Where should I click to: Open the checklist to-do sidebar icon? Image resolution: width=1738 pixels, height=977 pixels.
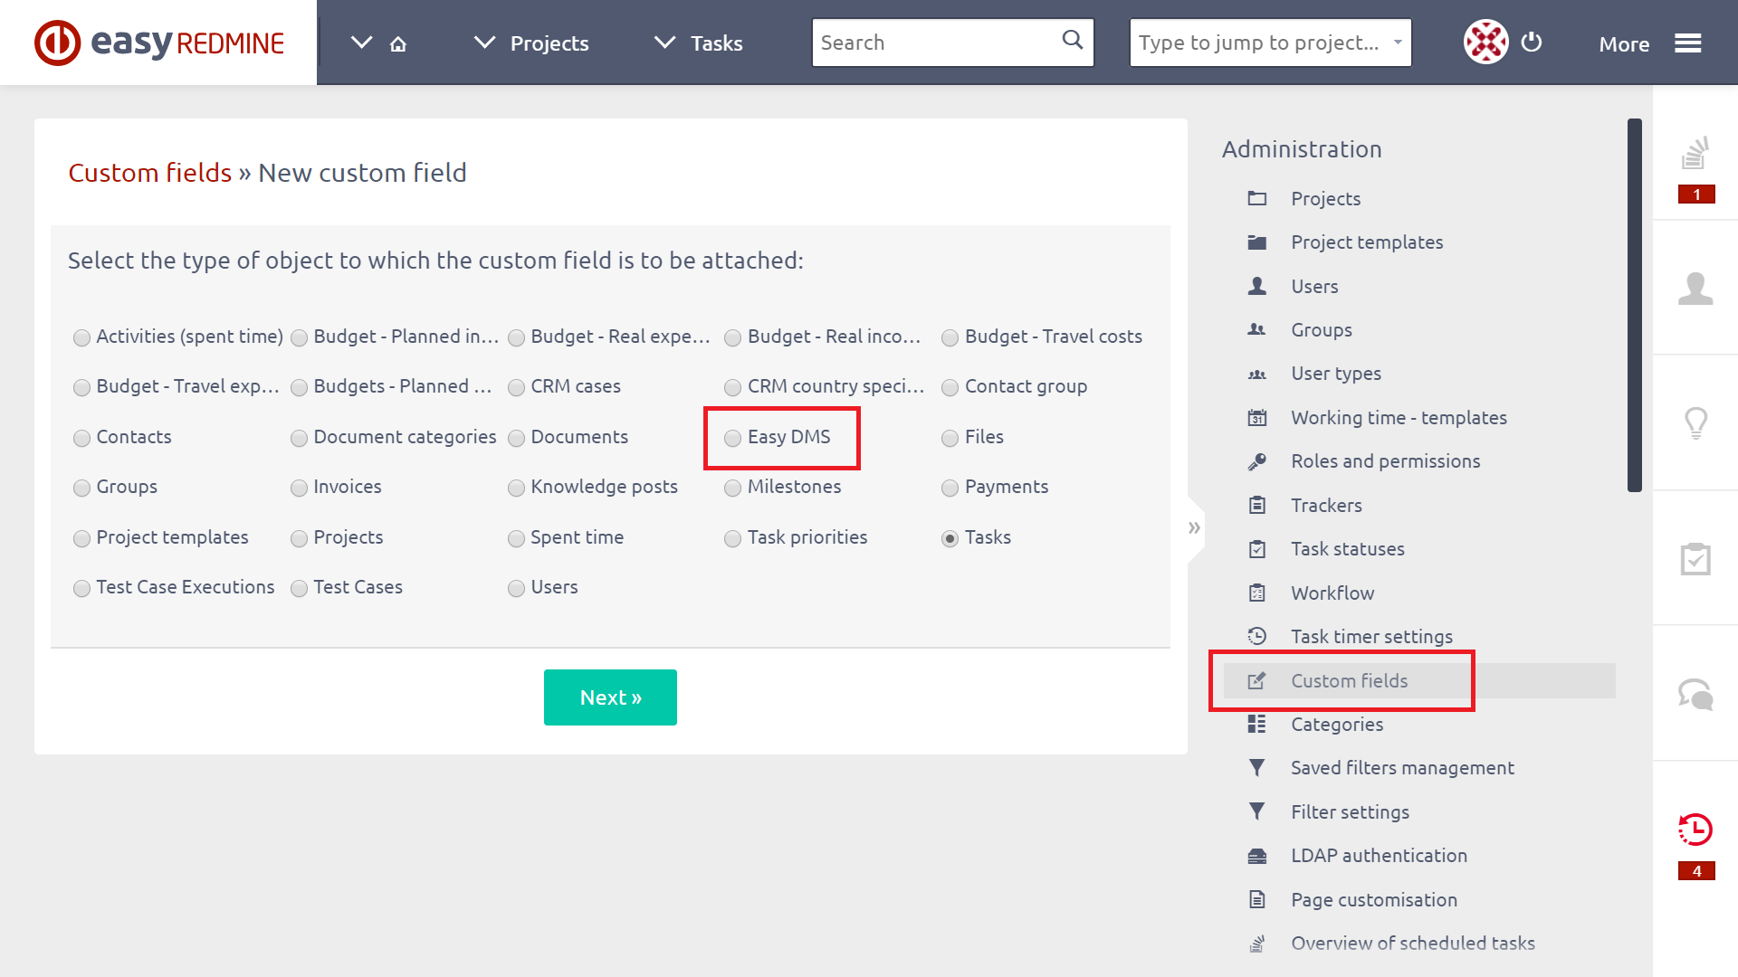(1695, 558)
